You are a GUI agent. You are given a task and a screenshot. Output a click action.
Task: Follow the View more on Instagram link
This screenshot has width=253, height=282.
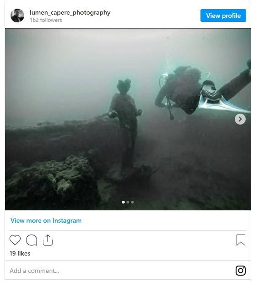(46, 220)
